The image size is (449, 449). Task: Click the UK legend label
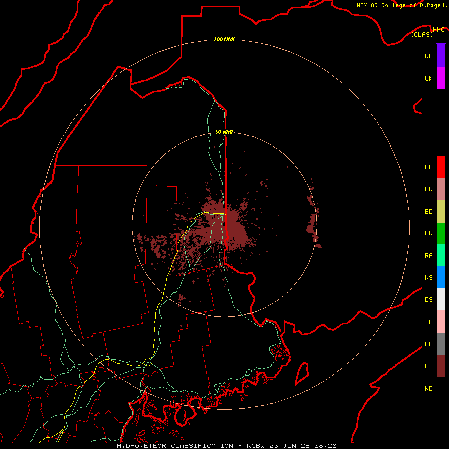click(428, 78)
